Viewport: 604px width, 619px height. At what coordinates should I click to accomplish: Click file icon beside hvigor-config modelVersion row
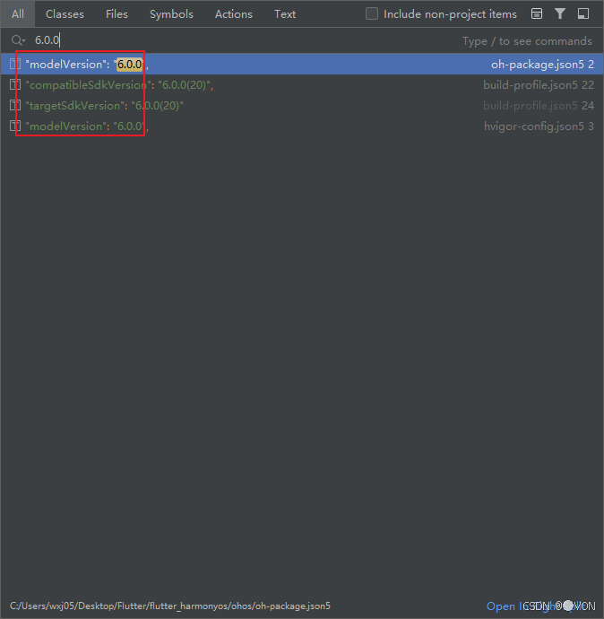pos(15,126)
